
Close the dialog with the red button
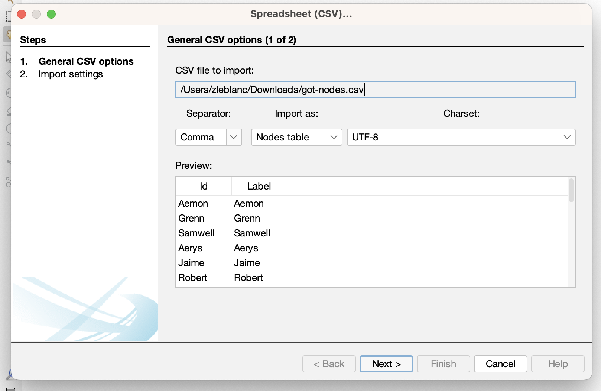click(22, 14)
